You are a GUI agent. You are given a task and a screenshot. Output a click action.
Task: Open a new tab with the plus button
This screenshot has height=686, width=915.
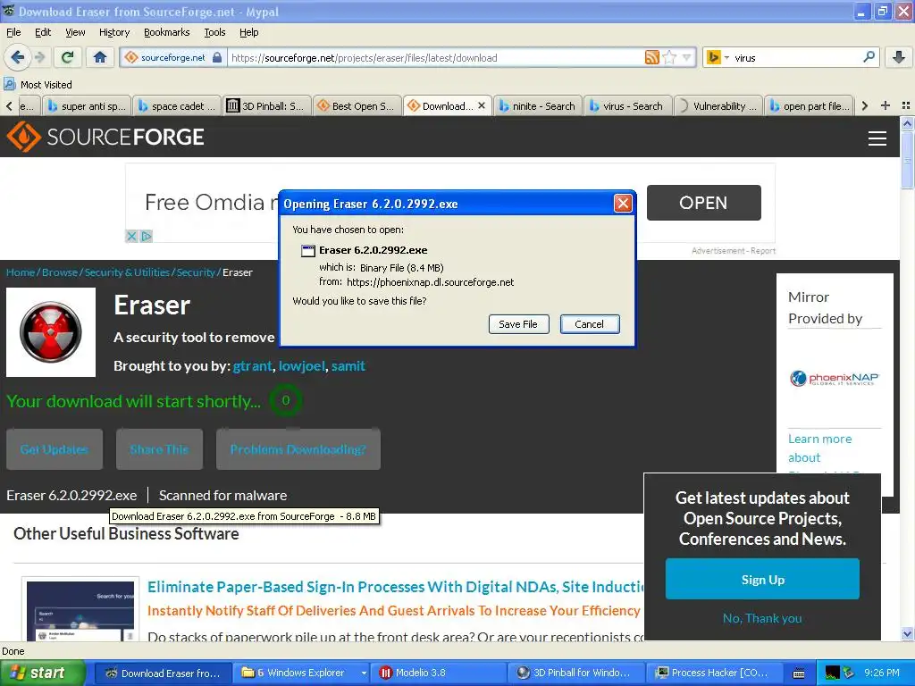pos(886,105)
